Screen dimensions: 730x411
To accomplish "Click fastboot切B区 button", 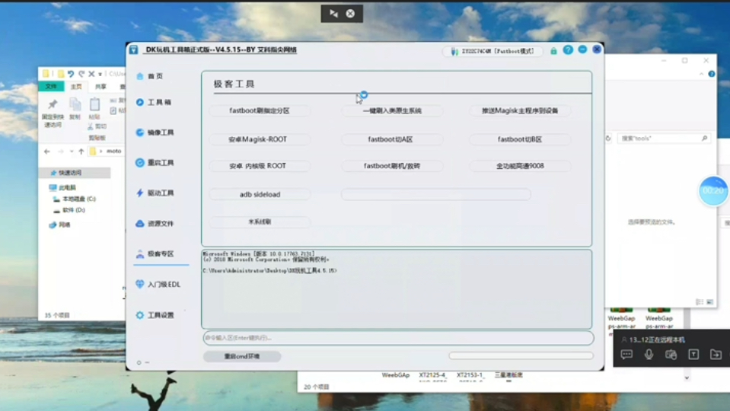I will pyautogui.click(x=520, y=139).
